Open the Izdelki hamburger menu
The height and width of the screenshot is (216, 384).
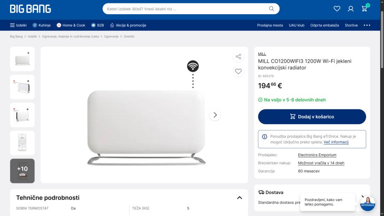click(x=18, y=25)
